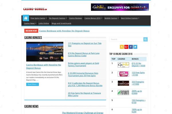This screenshot has width=172, height=114.
Task: Open €25,000 Immortal Romance Slots Tournament link
Action: coord(83,74)
